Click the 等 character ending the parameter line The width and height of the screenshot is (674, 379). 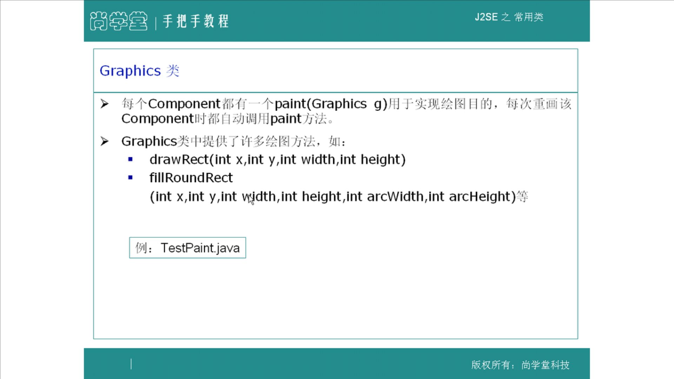pos(522,197)
